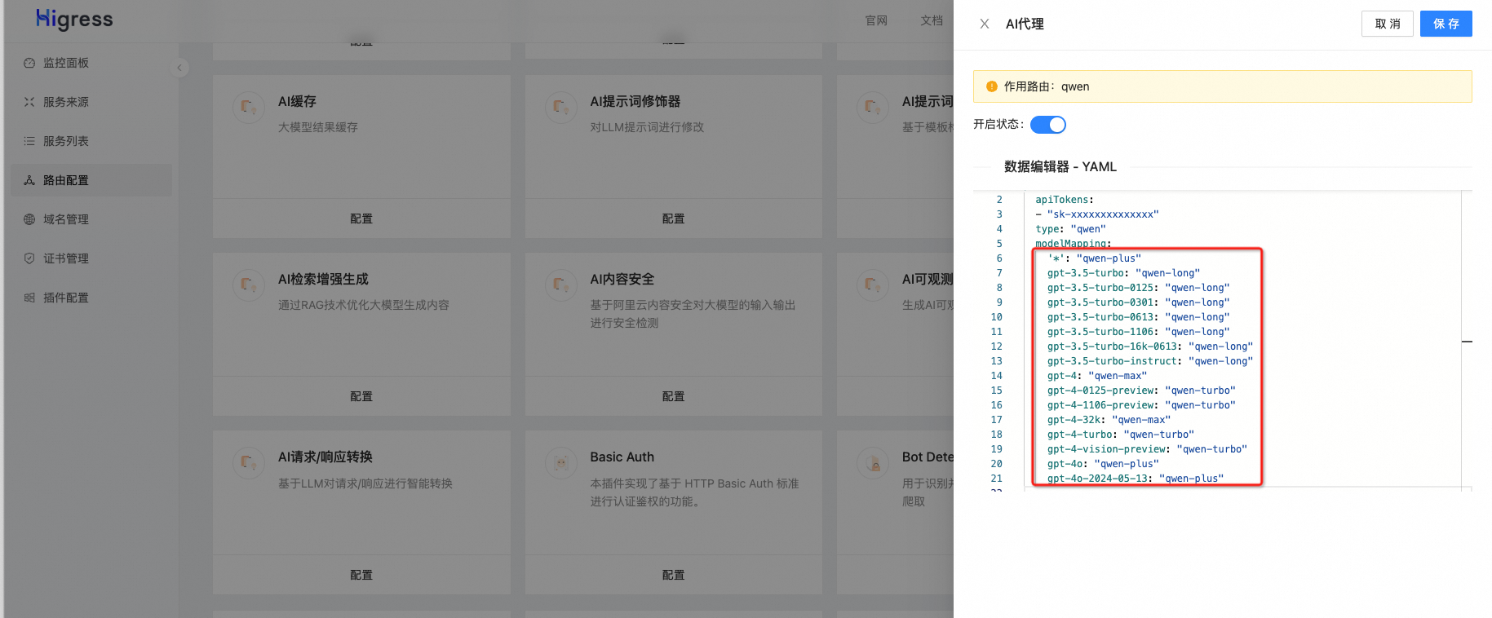The image size is (1492, 618).
Task: Click the certificate management shield icon
Action: (29, 258)
